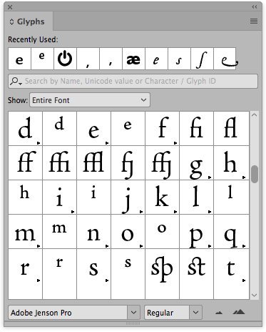
Task: Select the ff ligature glyph
Action: (x=25, y=162)
